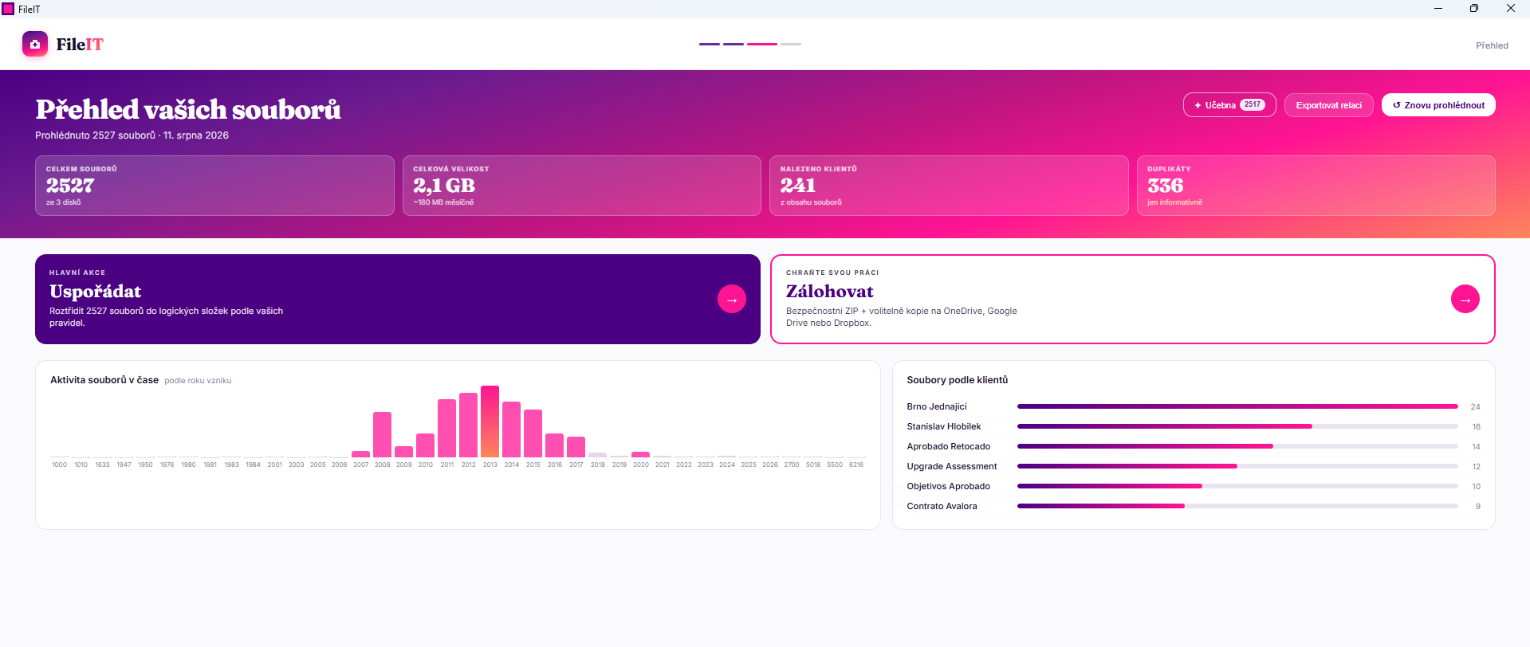
Task: Click the FileIT app icon in the title bar
Action: (x=8, y=9)
